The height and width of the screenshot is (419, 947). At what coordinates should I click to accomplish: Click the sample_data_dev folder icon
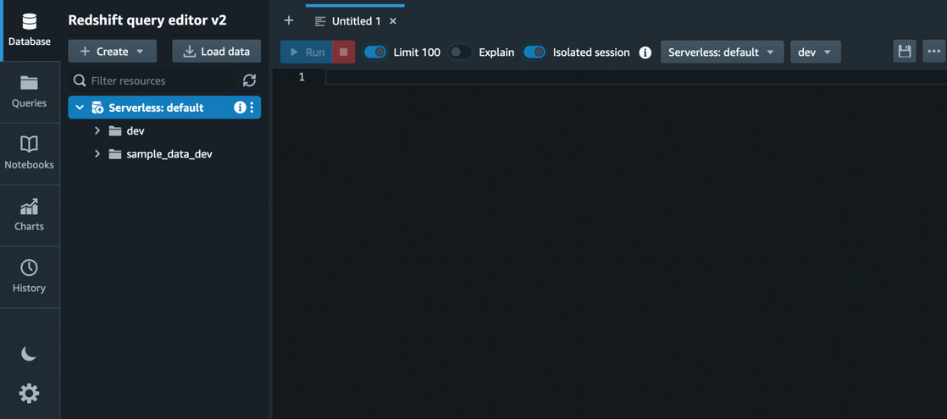(x=115, y=154)
